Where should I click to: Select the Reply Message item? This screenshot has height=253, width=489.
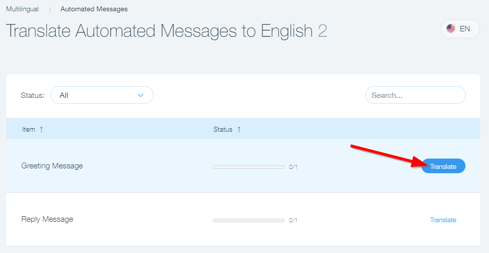pyautogui.click(x=47, y=219)
